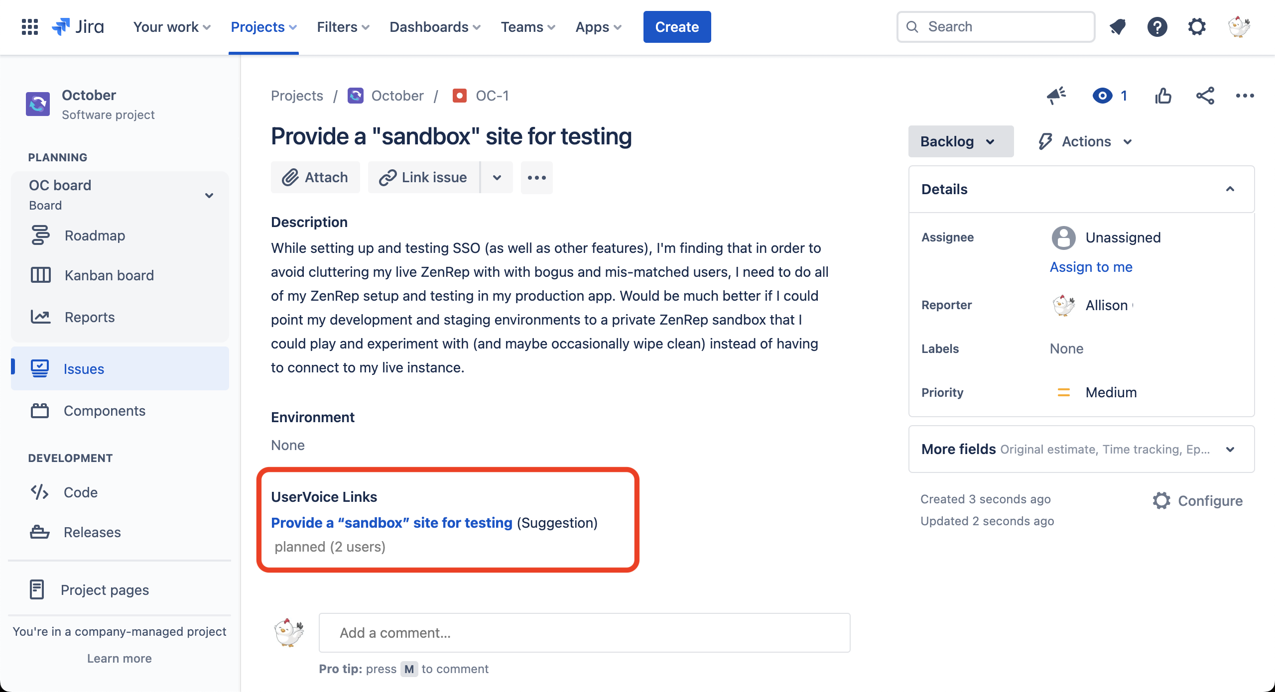1275x692 pixels.
Task: Click the Search field
Action: [996, 27]
